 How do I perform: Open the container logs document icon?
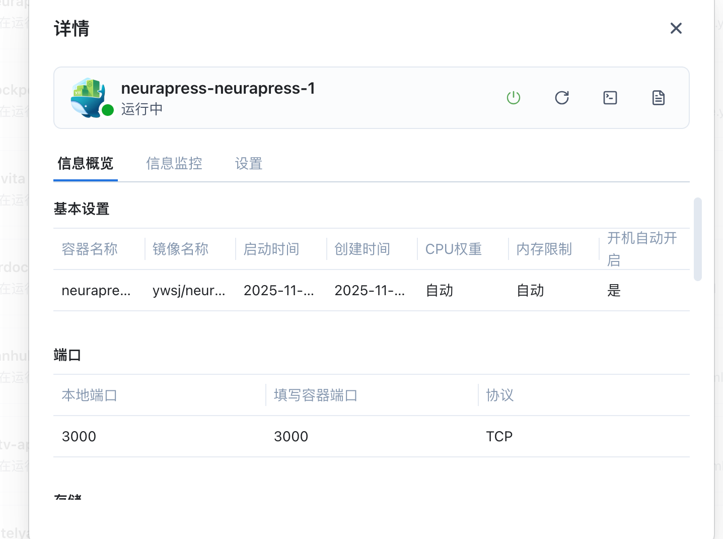[x=658, y=98]
